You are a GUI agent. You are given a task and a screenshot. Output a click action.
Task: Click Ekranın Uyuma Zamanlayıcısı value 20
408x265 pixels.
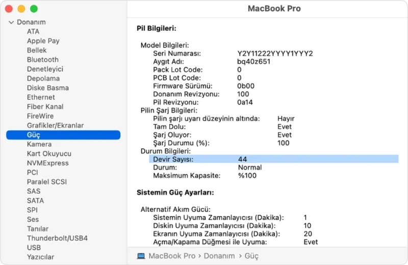[x=308, y=234]
